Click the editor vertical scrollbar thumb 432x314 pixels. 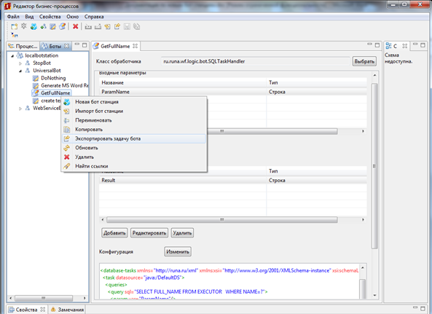(374, 166)
